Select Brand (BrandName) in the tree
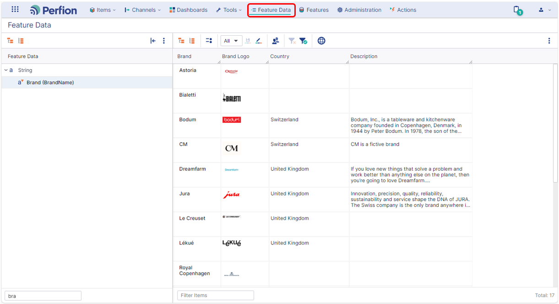 pos(50,82)
